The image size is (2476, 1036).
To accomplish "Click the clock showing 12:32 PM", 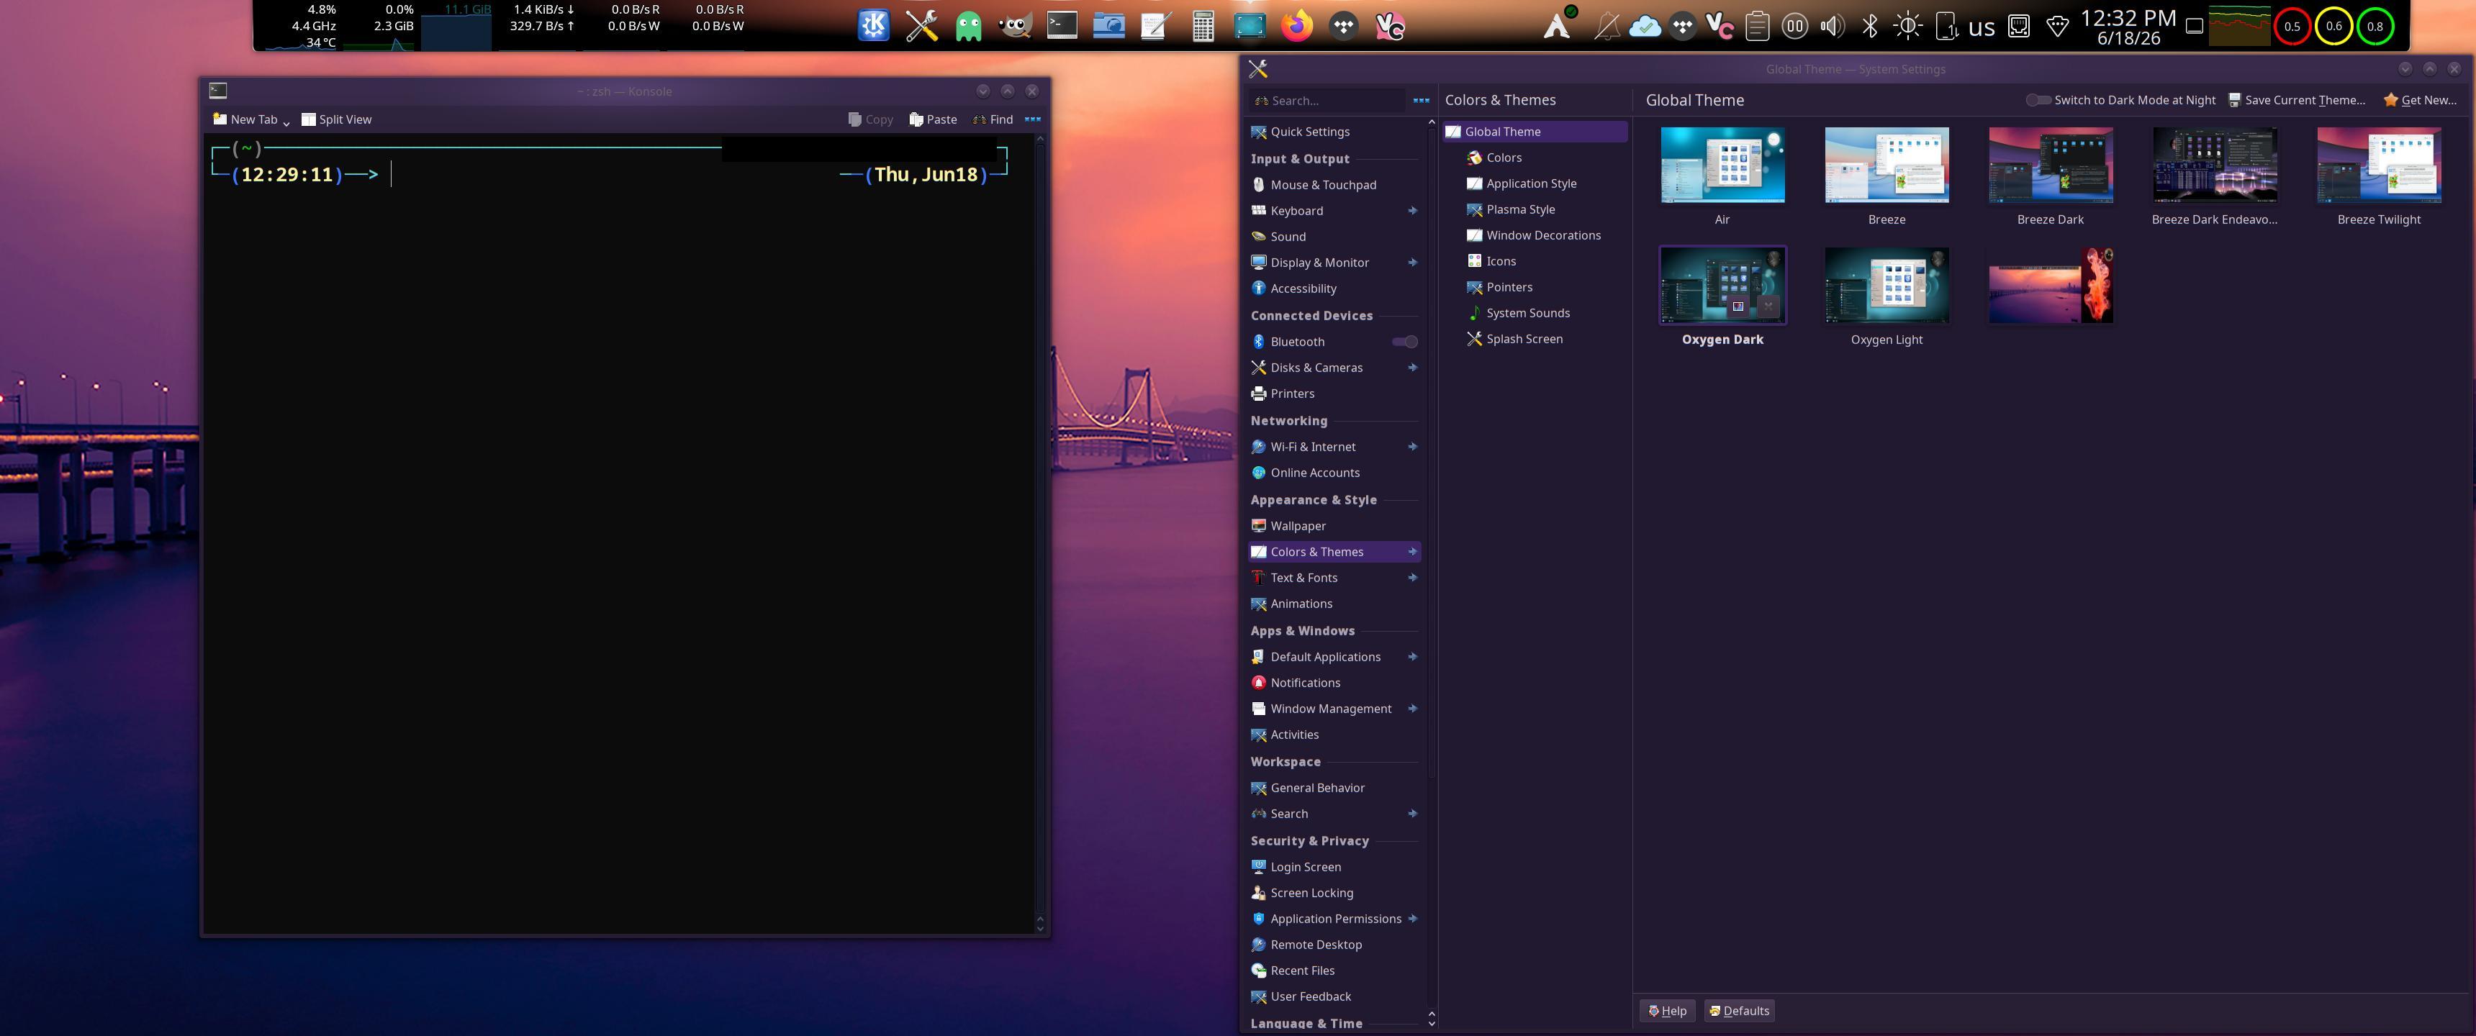I will [2128, 27].
